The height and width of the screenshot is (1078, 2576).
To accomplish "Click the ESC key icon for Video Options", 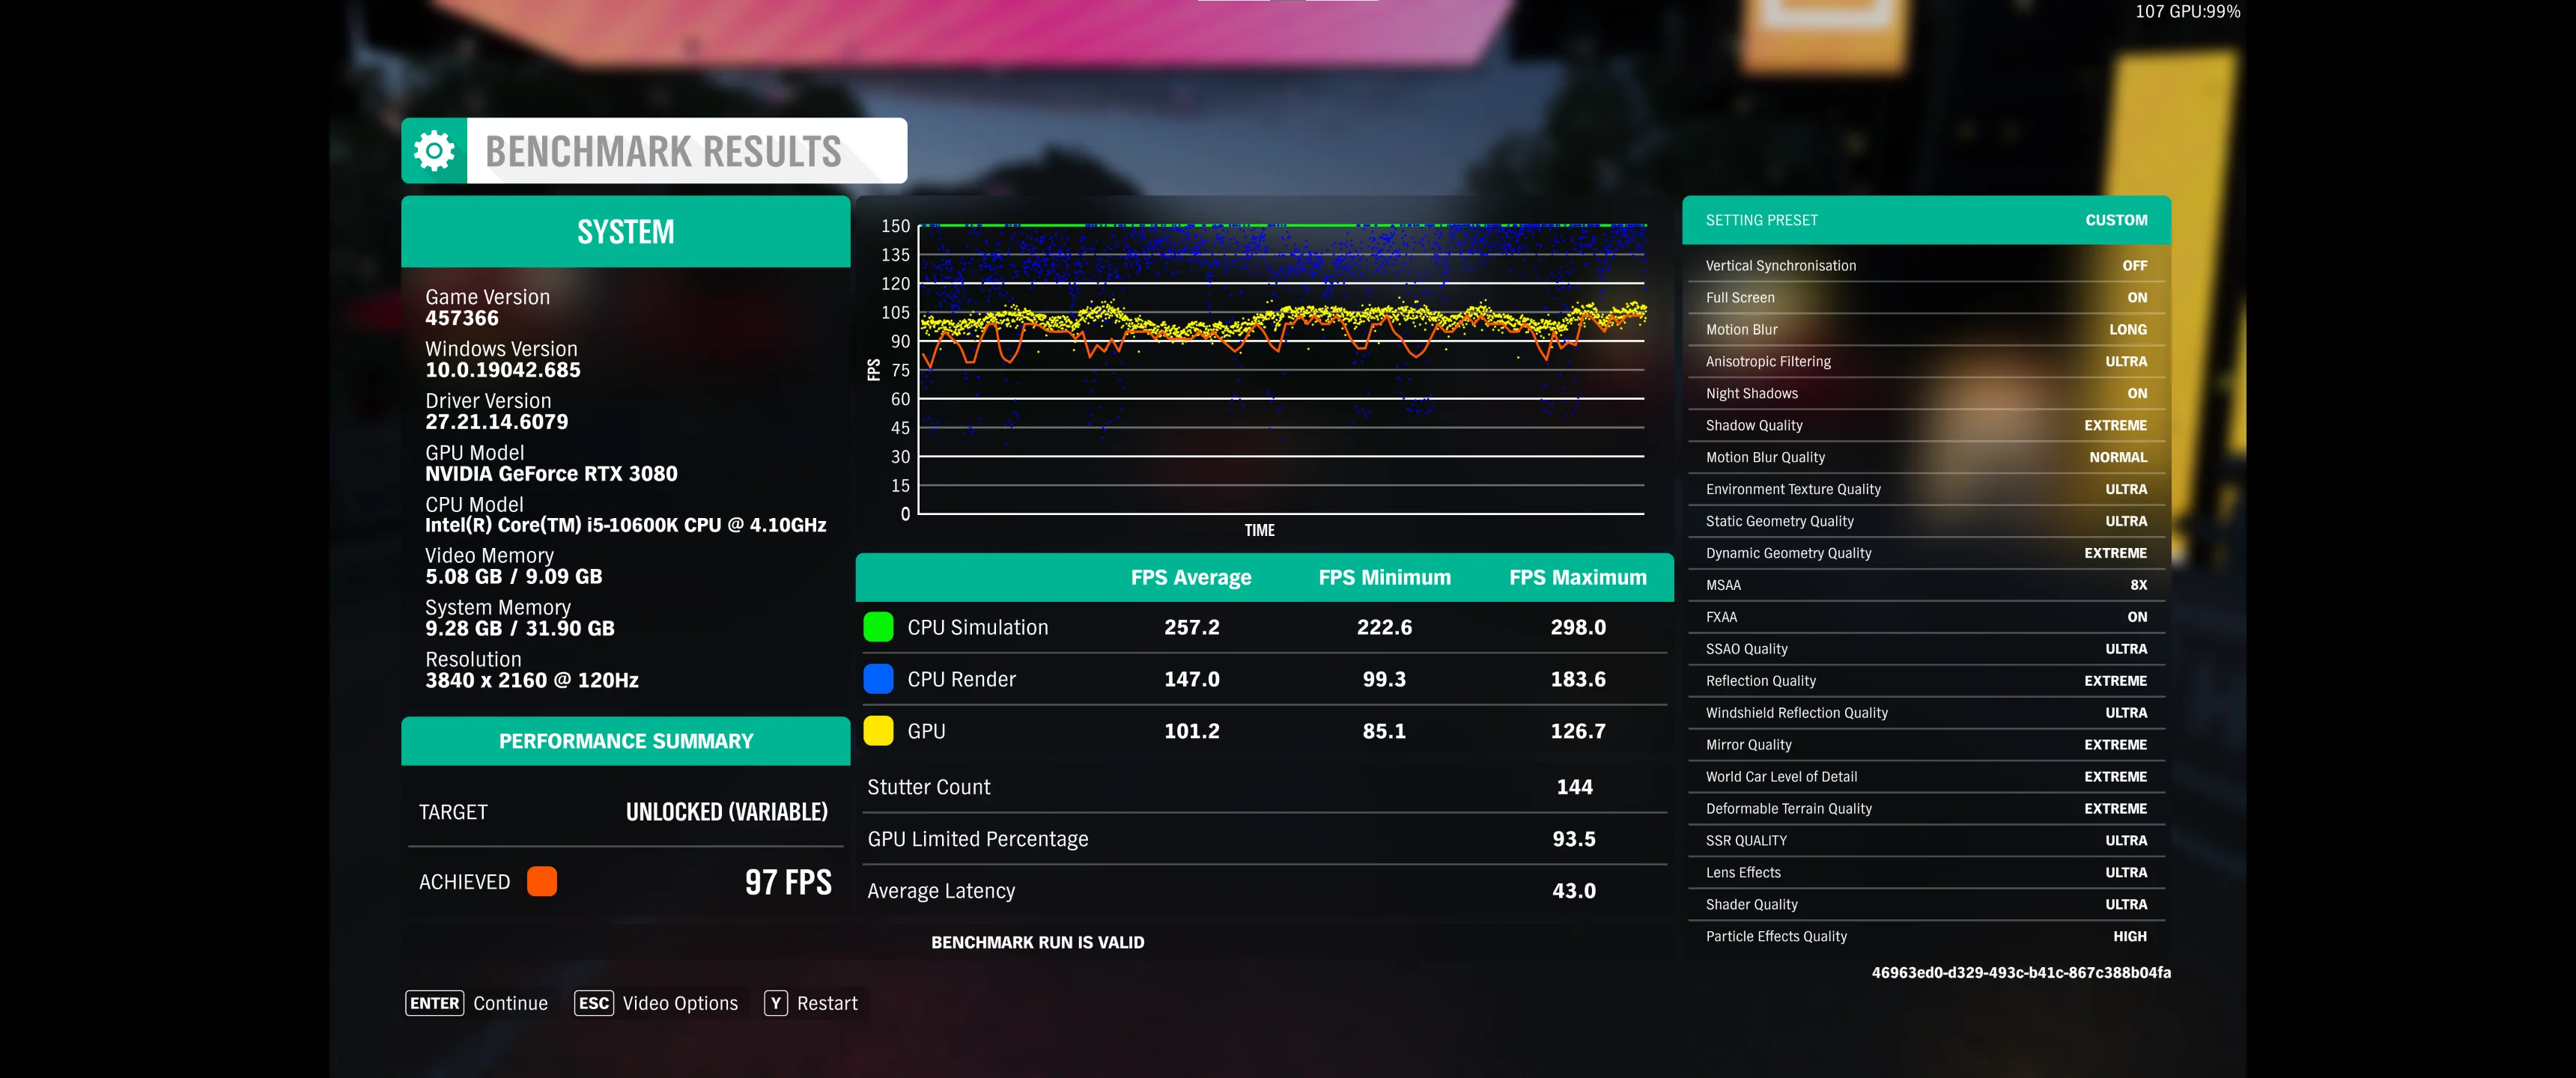I will 594,1003.
